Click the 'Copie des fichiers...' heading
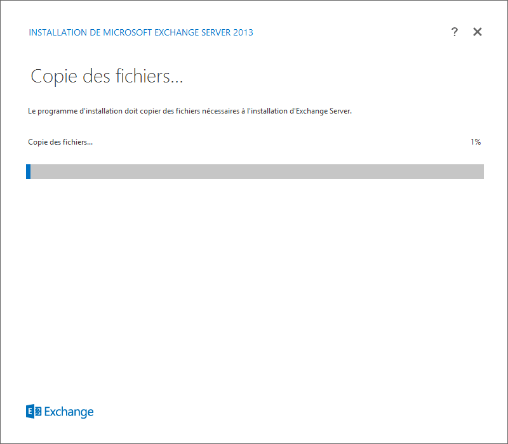The height and width of the screenshot is (444, 508). pos(107,76)
